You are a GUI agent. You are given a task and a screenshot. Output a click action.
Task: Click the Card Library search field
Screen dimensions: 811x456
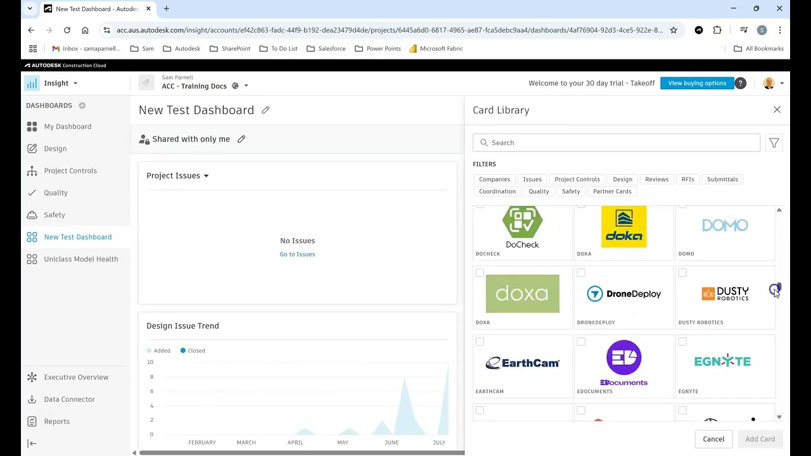coord(616,142)
